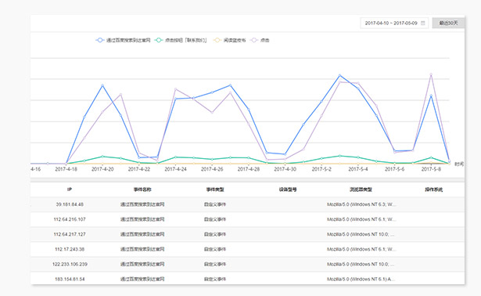The image size is (481, 296).
Task: Select the IP cell 112.17.243.38
Action: point(70,249)
